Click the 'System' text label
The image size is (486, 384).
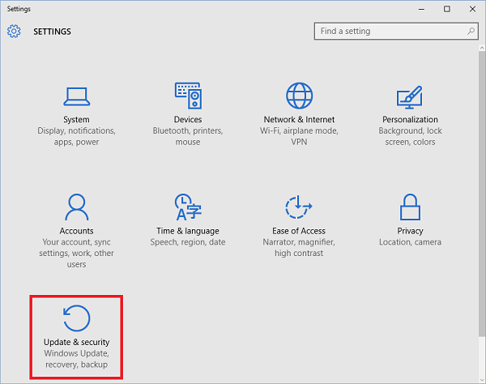(x=76, y=120)
